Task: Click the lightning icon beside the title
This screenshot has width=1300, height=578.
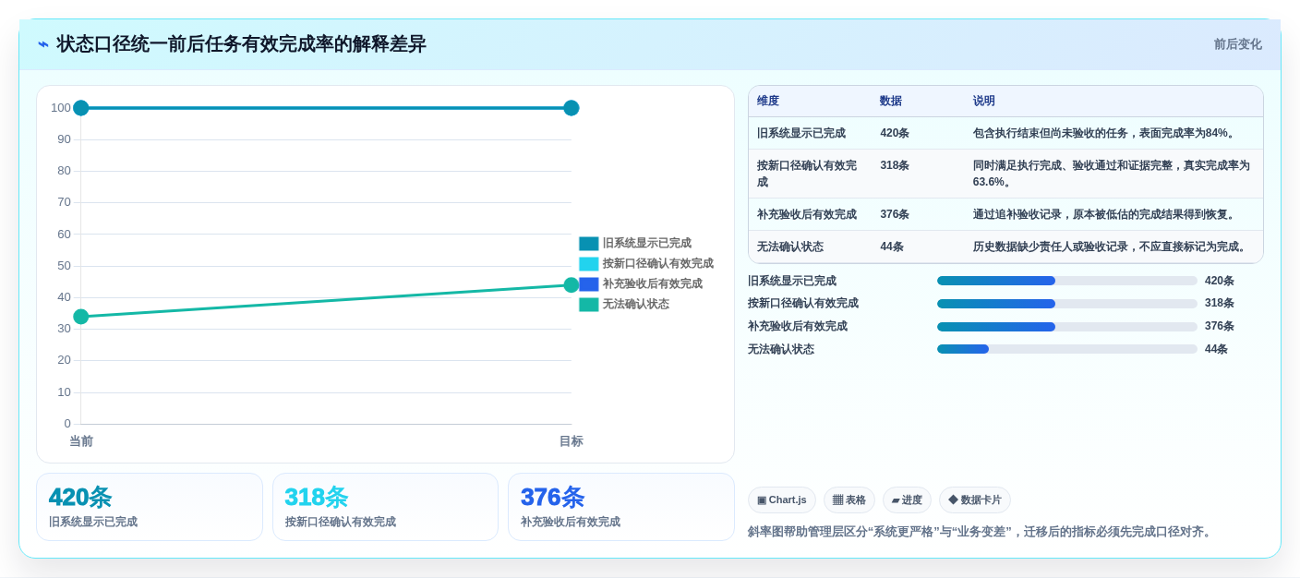Action: 43,44
